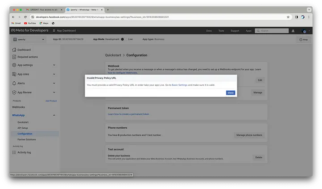Open the browser side panel icon
322x189 pixels.
pos(297,17)
